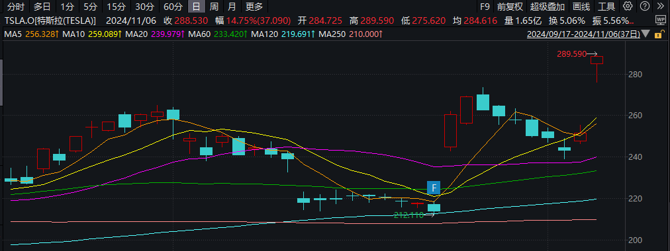
Task: Open the help question mark icon
Action: [646, 7]
